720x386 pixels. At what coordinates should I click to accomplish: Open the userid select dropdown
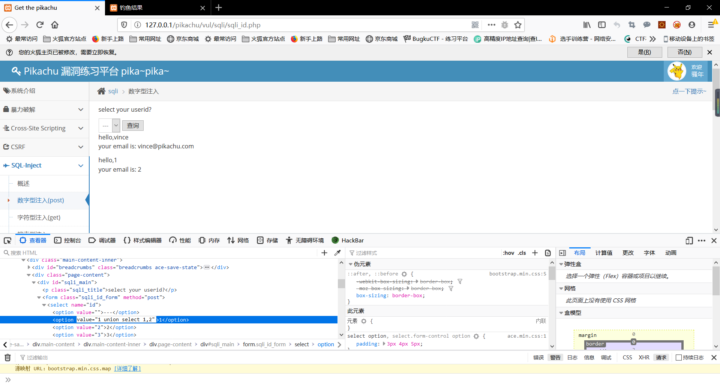pos(109,126)
